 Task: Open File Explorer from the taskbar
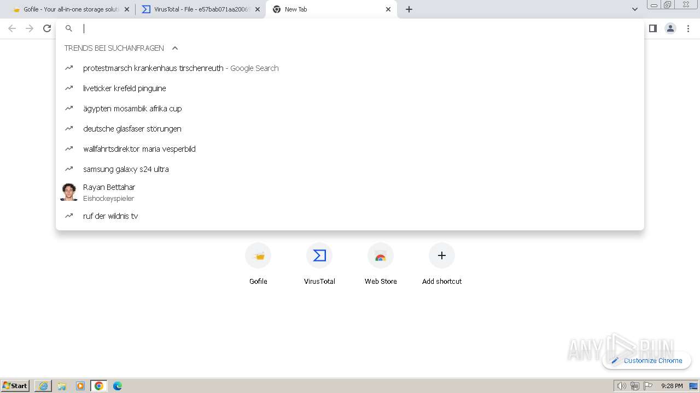(x=62, y=386)
